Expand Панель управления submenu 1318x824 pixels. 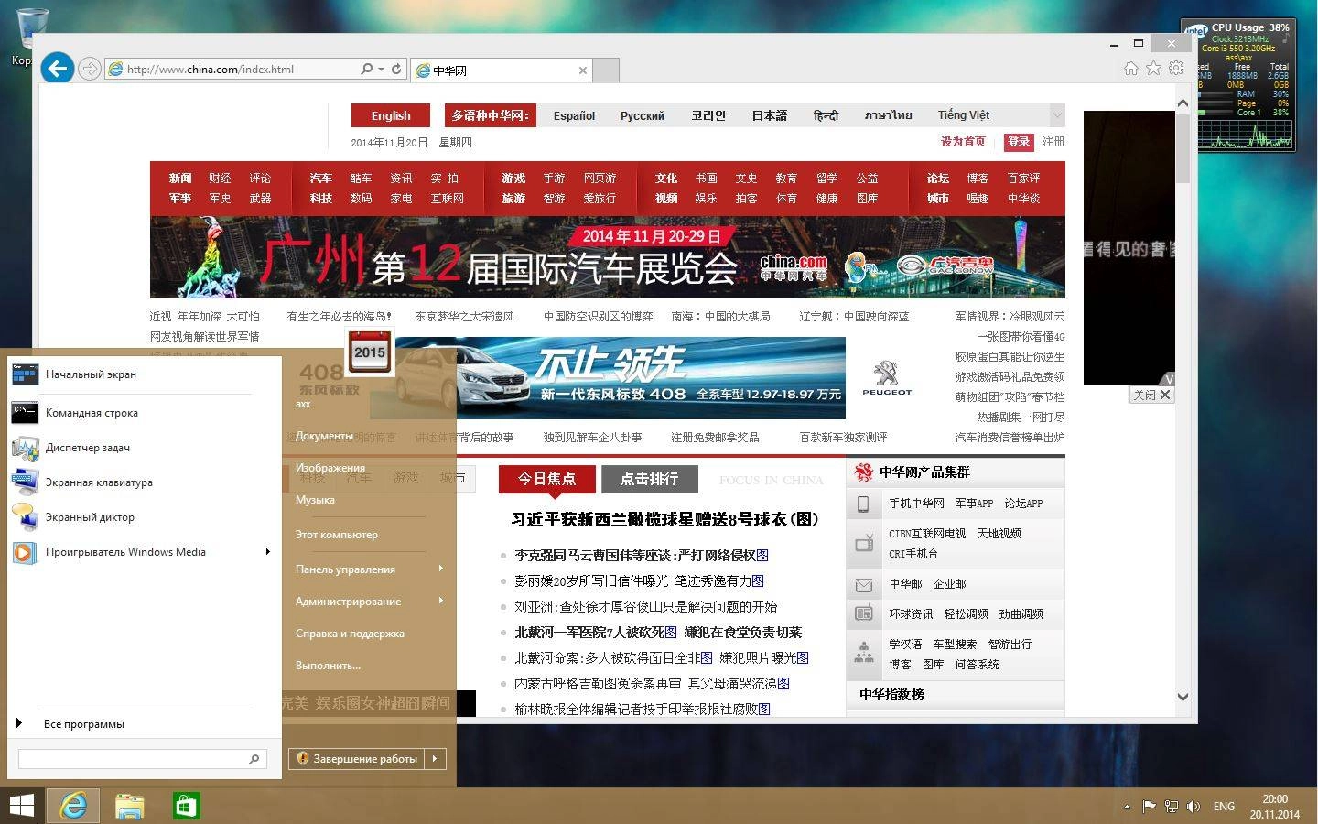[369, 569]
